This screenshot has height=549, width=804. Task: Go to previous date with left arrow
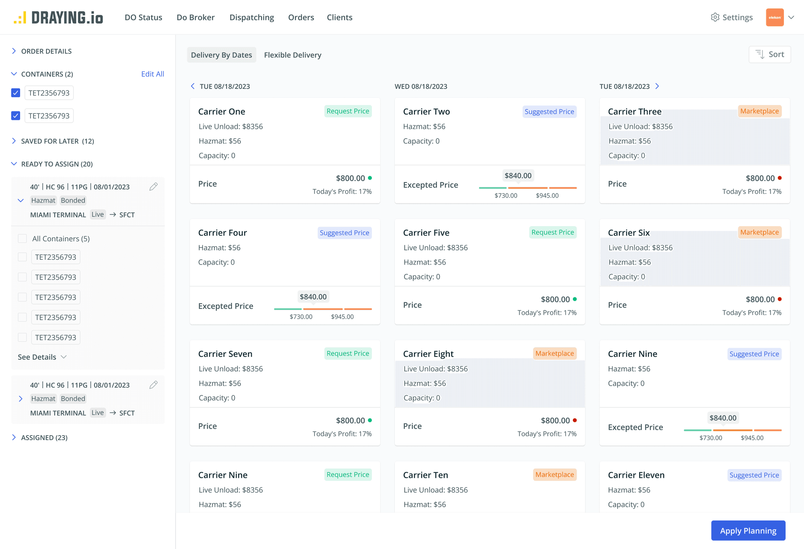click(193, 86)
